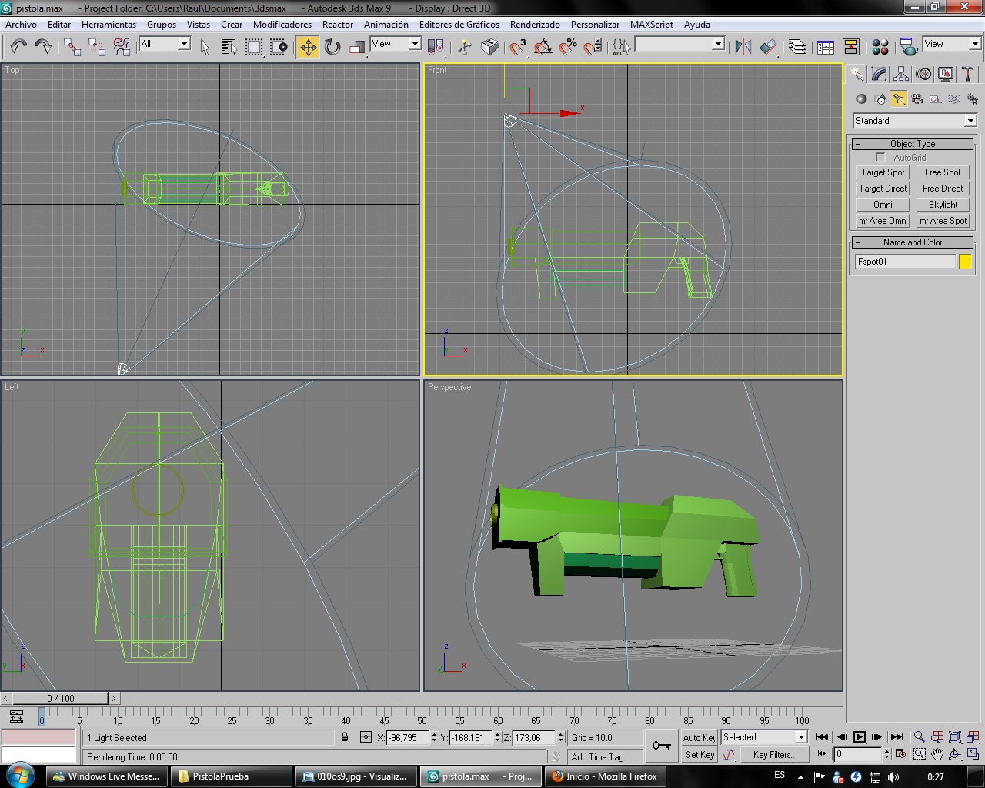Collapse the Name and Color rollout
The height and width of the screenshot is (788, 985).
point(913,242)
